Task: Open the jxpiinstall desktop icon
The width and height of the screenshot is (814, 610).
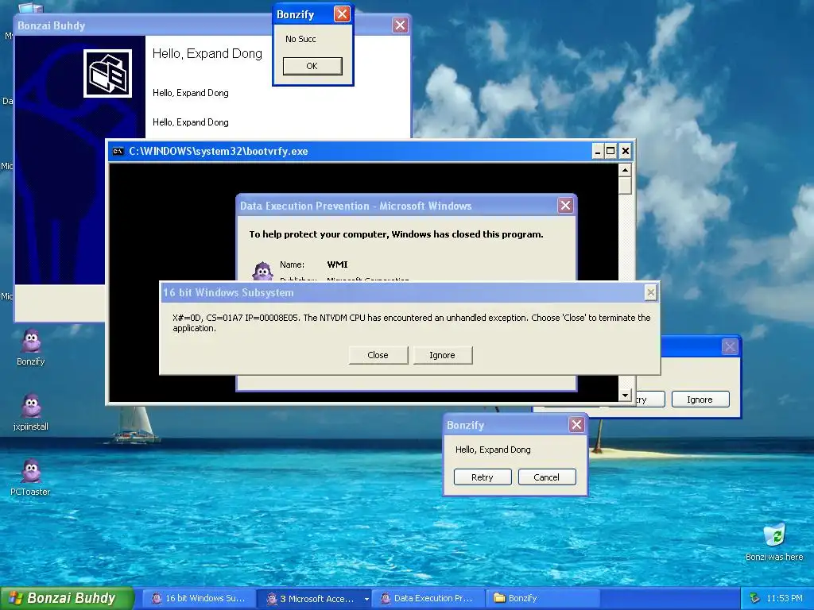Action: (x=31, y=412)
